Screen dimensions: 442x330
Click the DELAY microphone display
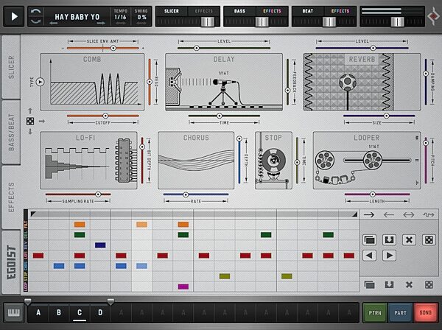click(224, 82)
